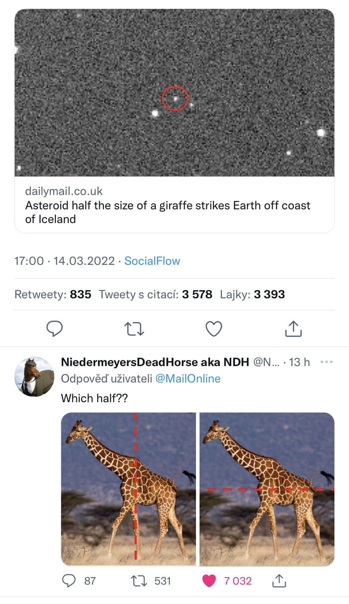Open the dailymail.co.uk asteroid article headline

[x=168, y=212]
